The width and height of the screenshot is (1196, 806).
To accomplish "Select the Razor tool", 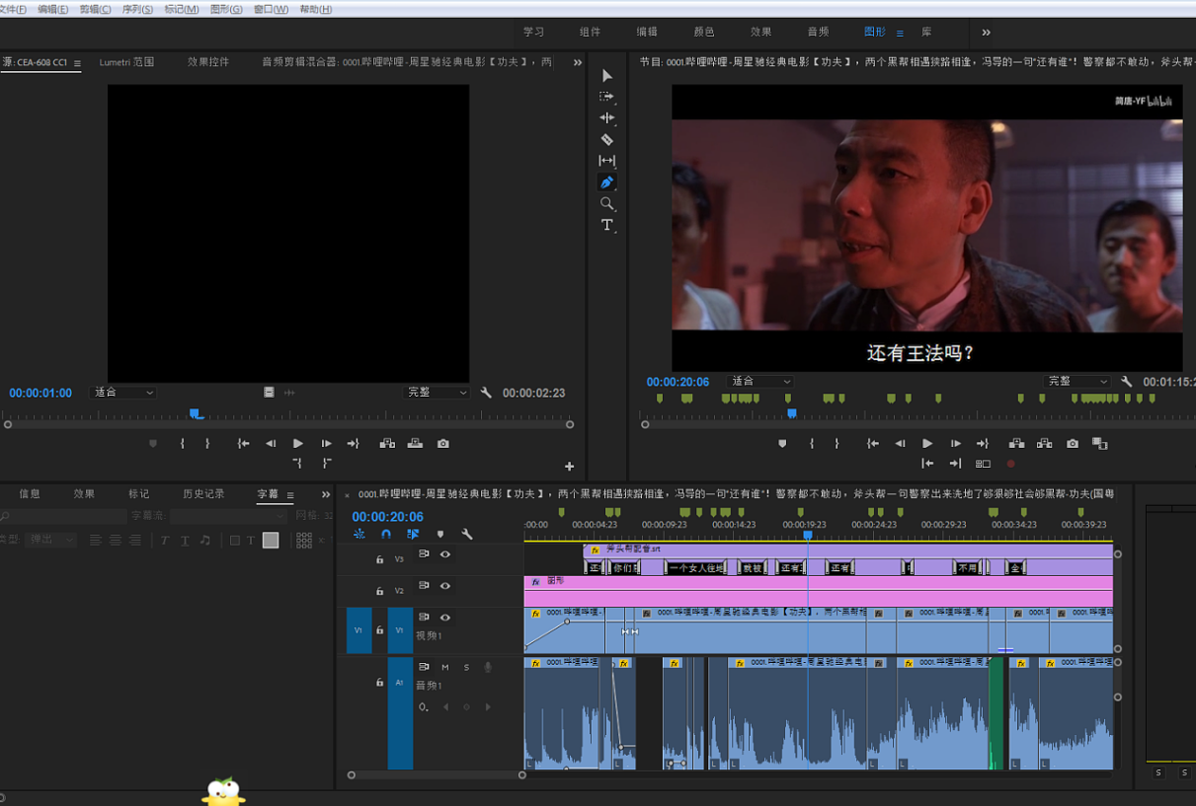I will click(x=607, y=139).
